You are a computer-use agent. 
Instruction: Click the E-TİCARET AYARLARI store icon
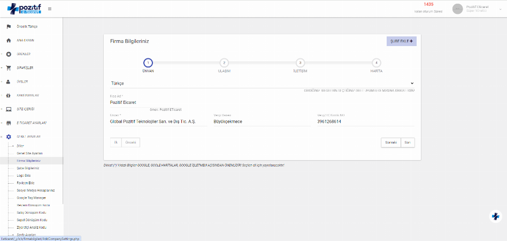pyautogui.click(x=9, y=123)
